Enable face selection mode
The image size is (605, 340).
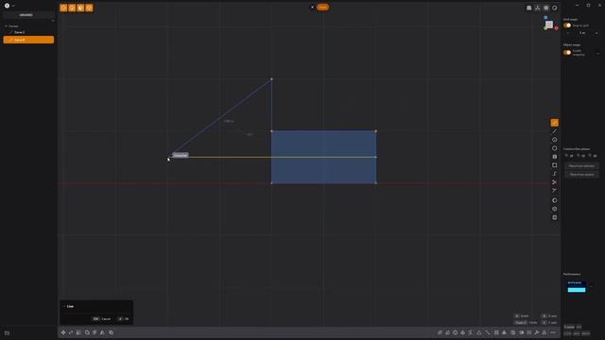pyautogui.click(x=80, y=8)
